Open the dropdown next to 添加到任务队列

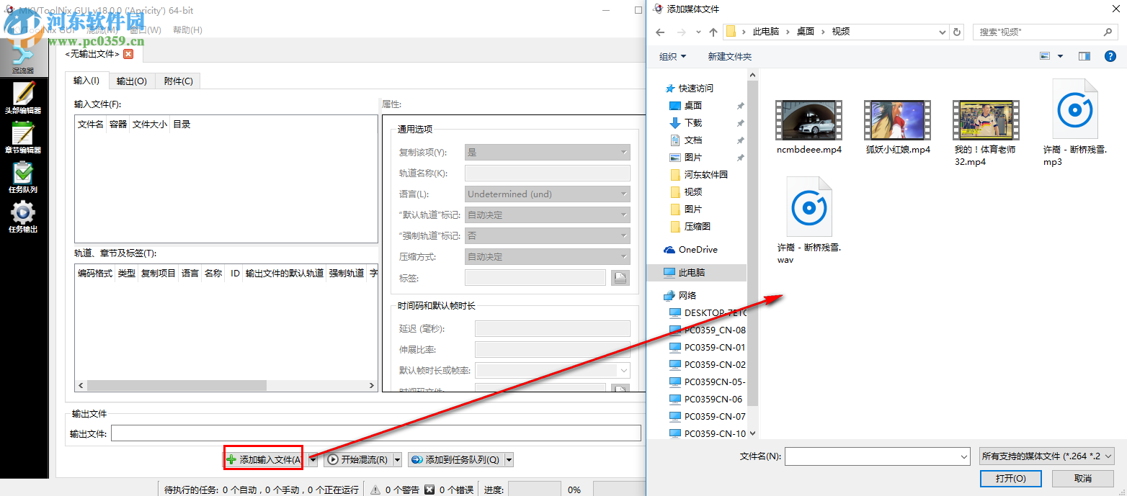[x=509, y=459]
